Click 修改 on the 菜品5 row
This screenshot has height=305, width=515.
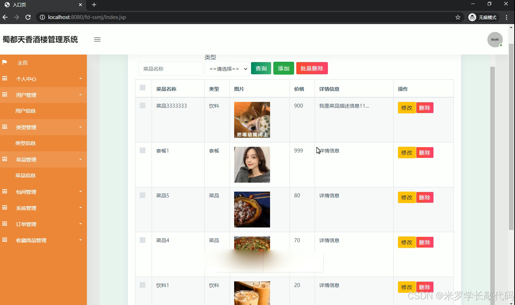tap(406, 197)
